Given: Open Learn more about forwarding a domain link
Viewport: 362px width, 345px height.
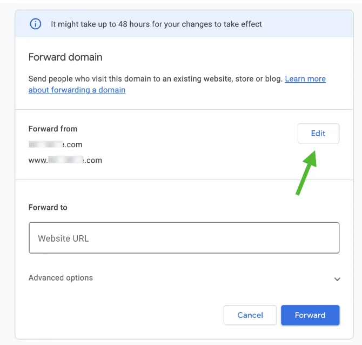Looking at the screenshot, I should (x=177, y=84).
